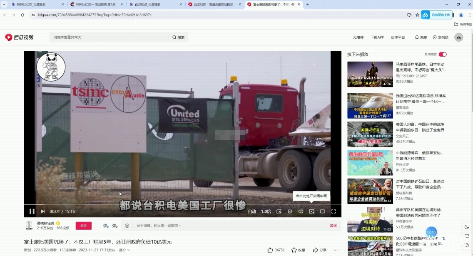Open 消息 notifications bell
This screenshot has height=256, width=473.
pos(421,37)
